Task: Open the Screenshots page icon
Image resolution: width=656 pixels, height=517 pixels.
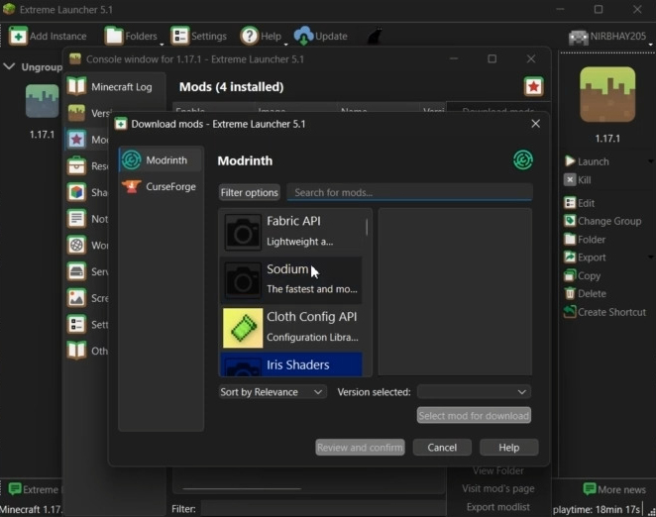Action: click(x=76, y=298)
